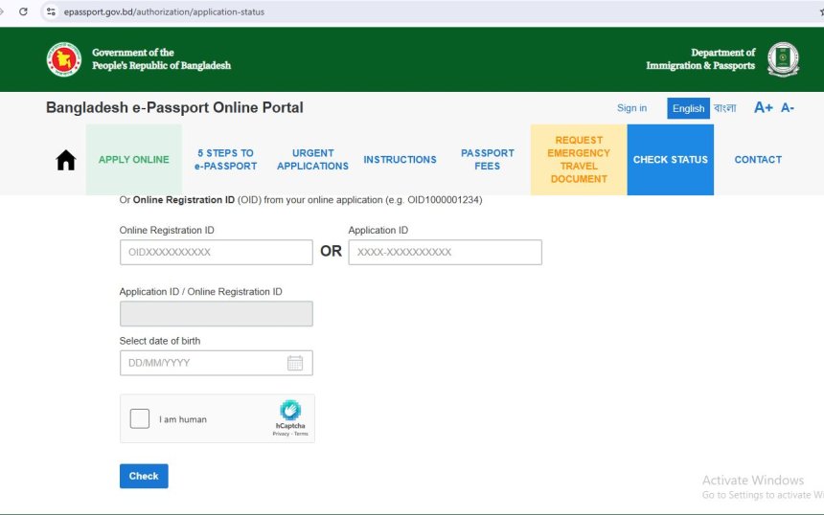Click the Online Registration ID input field
Image resolution: width=824 pixels, height=515 pixels.
(216, 253)
